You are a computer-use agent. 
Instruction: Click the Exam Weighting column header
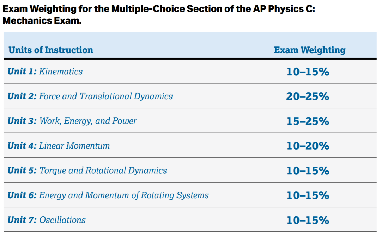[310, 50]
